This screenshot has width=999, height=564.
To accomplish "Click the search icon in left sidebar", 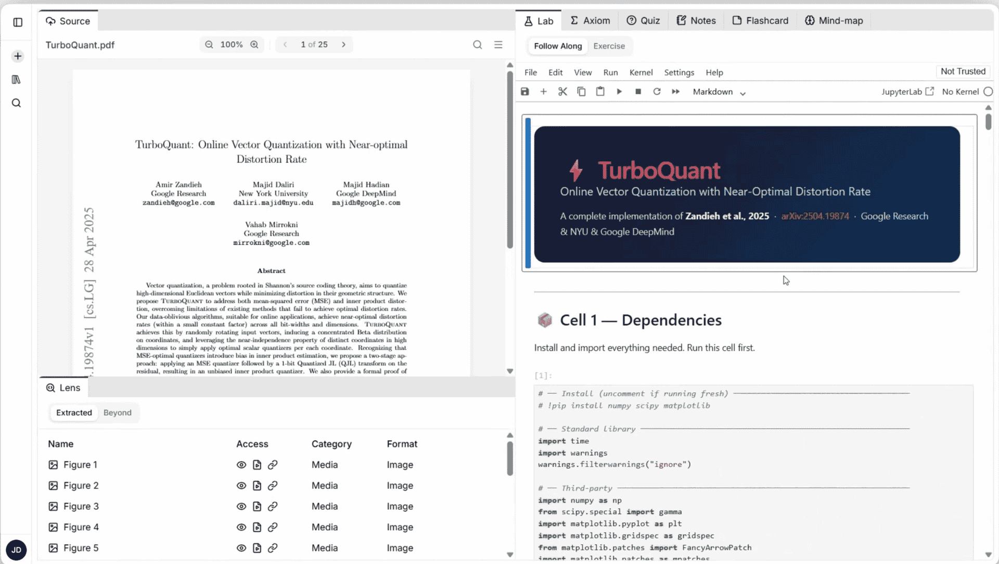I will 17,103.
